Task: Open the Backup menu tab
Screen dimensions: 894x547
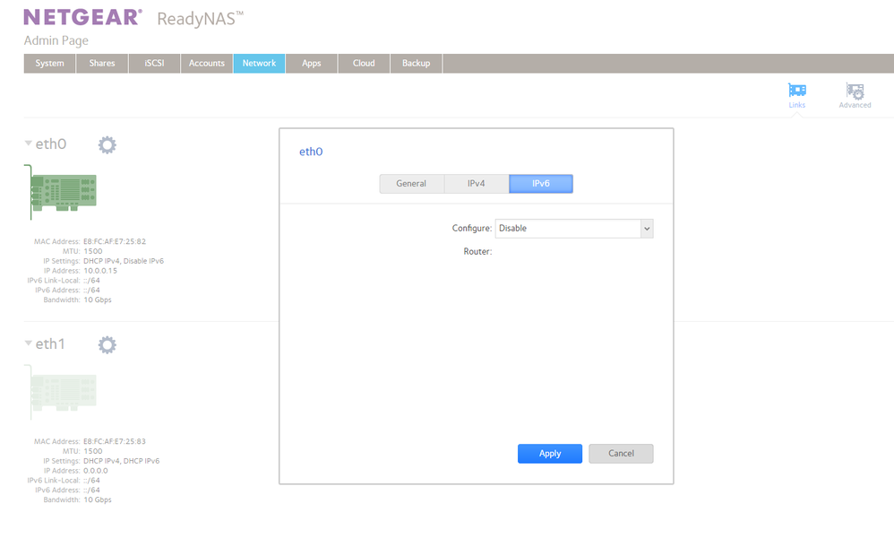Action: 417,64
